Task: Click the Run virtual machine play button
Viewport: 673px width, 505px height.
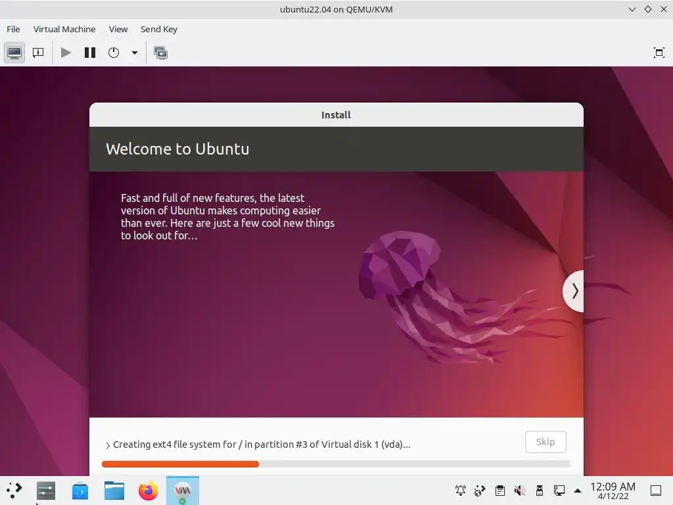Action: 66,53
